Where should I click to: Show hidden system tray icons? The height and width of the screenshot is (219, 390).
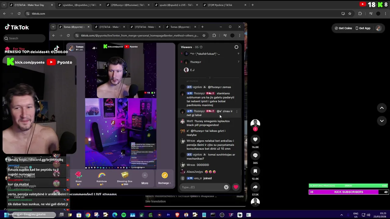coord(342,215)
